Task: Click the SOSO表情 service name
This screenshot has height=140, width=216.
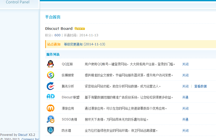Action: [70, 119]
